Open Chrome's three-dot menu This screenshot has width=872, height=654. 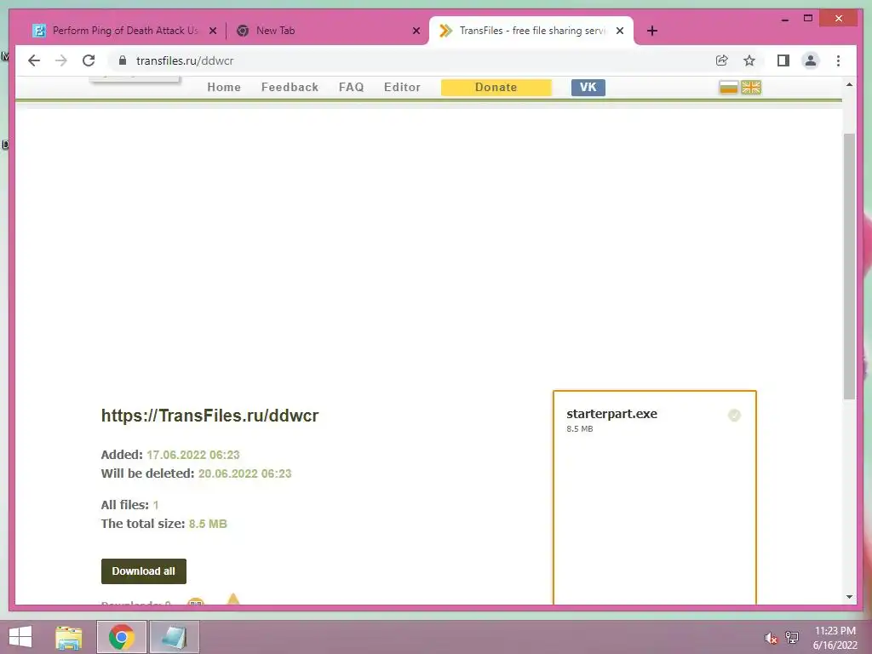(x=838, y=60)
